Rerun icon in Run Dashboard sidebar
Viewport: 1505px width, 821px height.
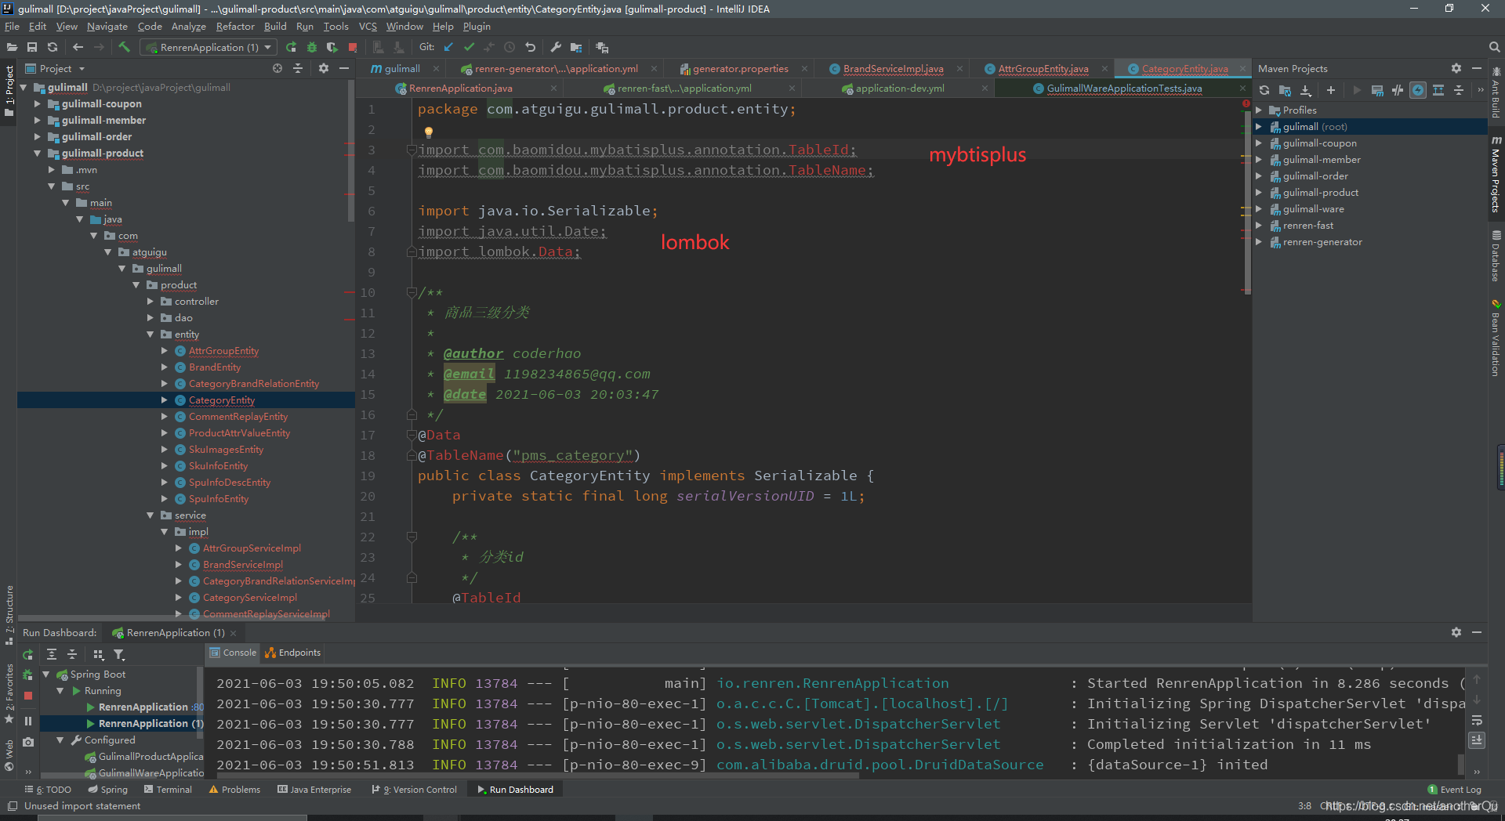point(28,654)
